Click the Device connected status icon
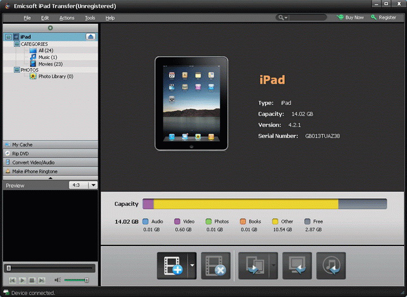This screenshot has width=407, height=297. point(6,292)
